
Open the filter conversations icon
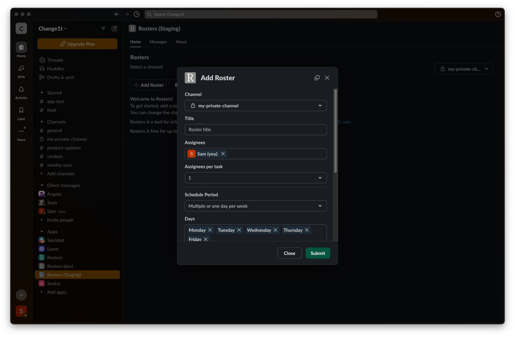tap(103, 28)
